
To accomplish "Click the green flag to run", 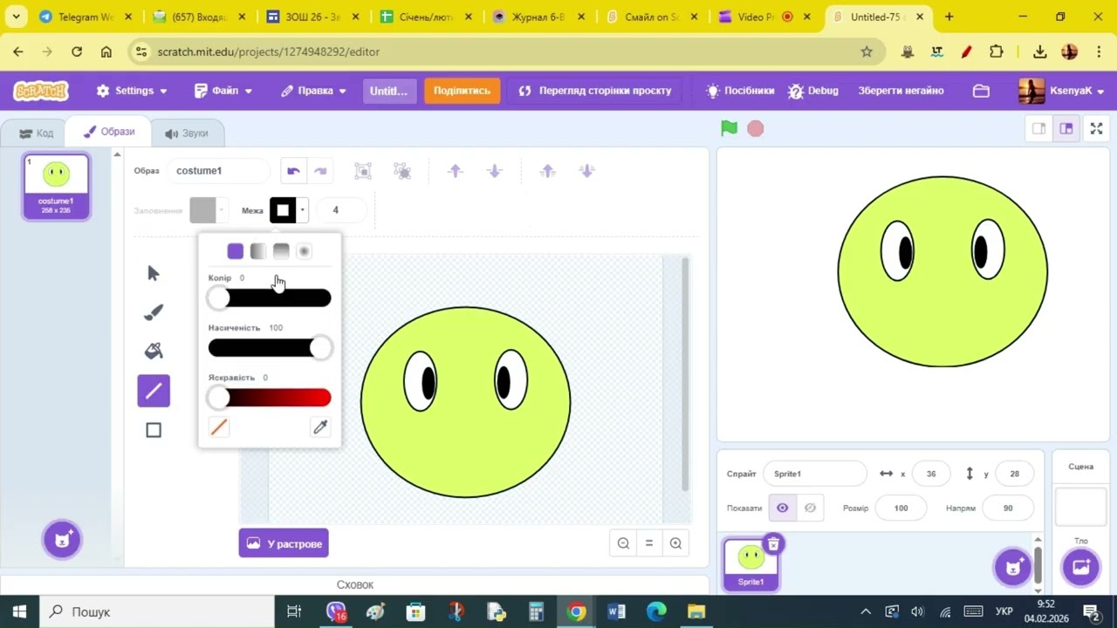I will 729,128.
